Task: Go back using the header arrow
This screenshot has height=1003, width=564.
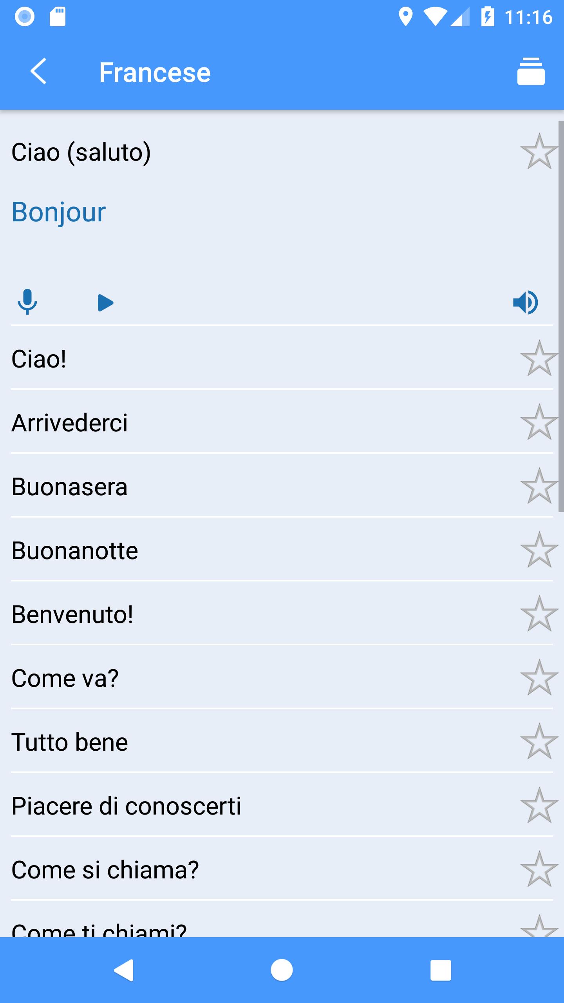Action: (x=38, y=71)
